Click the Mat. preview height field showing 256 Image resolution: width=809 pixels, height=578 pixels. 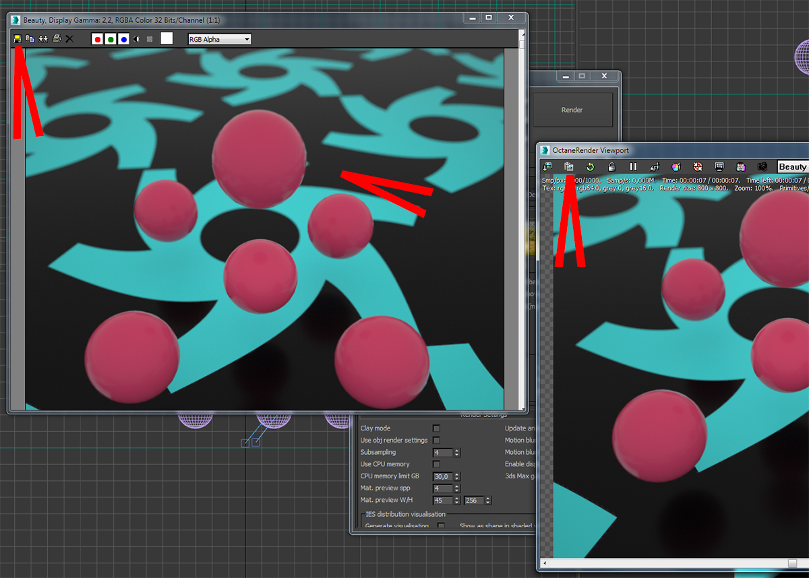(x=473, y=501)
